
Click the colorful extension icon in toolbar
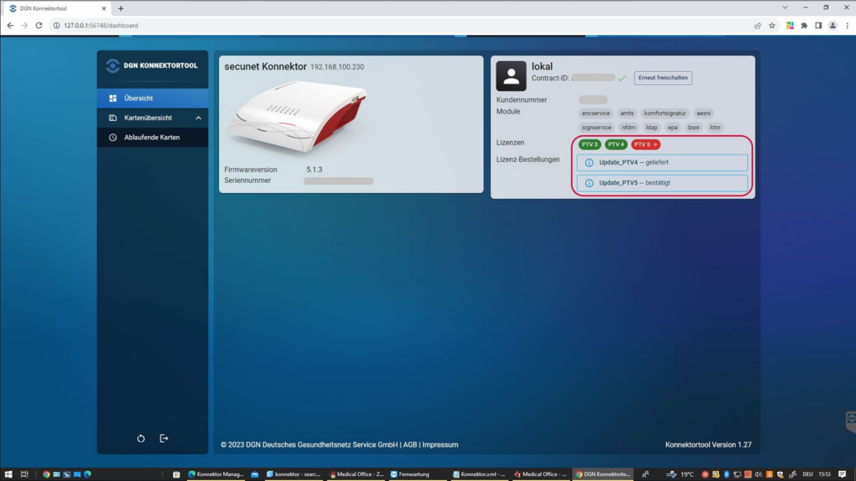click(x=790, y=26)
